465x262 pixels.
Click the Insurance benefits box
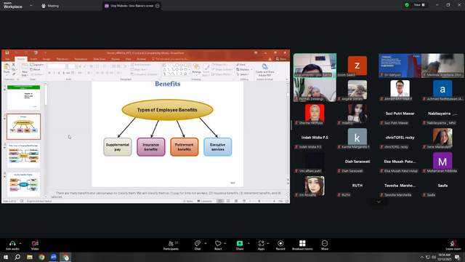[151, 147]
